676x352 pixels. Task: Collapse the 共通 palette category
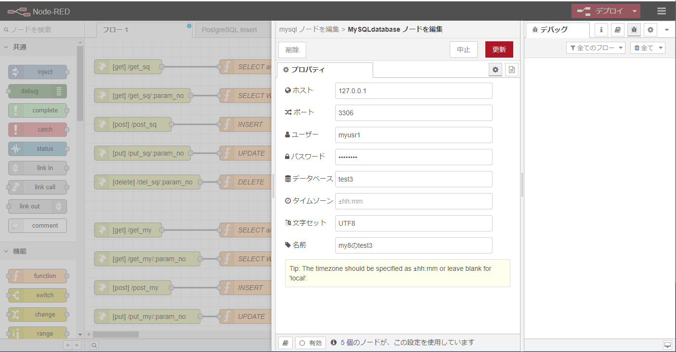coord(38,47)
